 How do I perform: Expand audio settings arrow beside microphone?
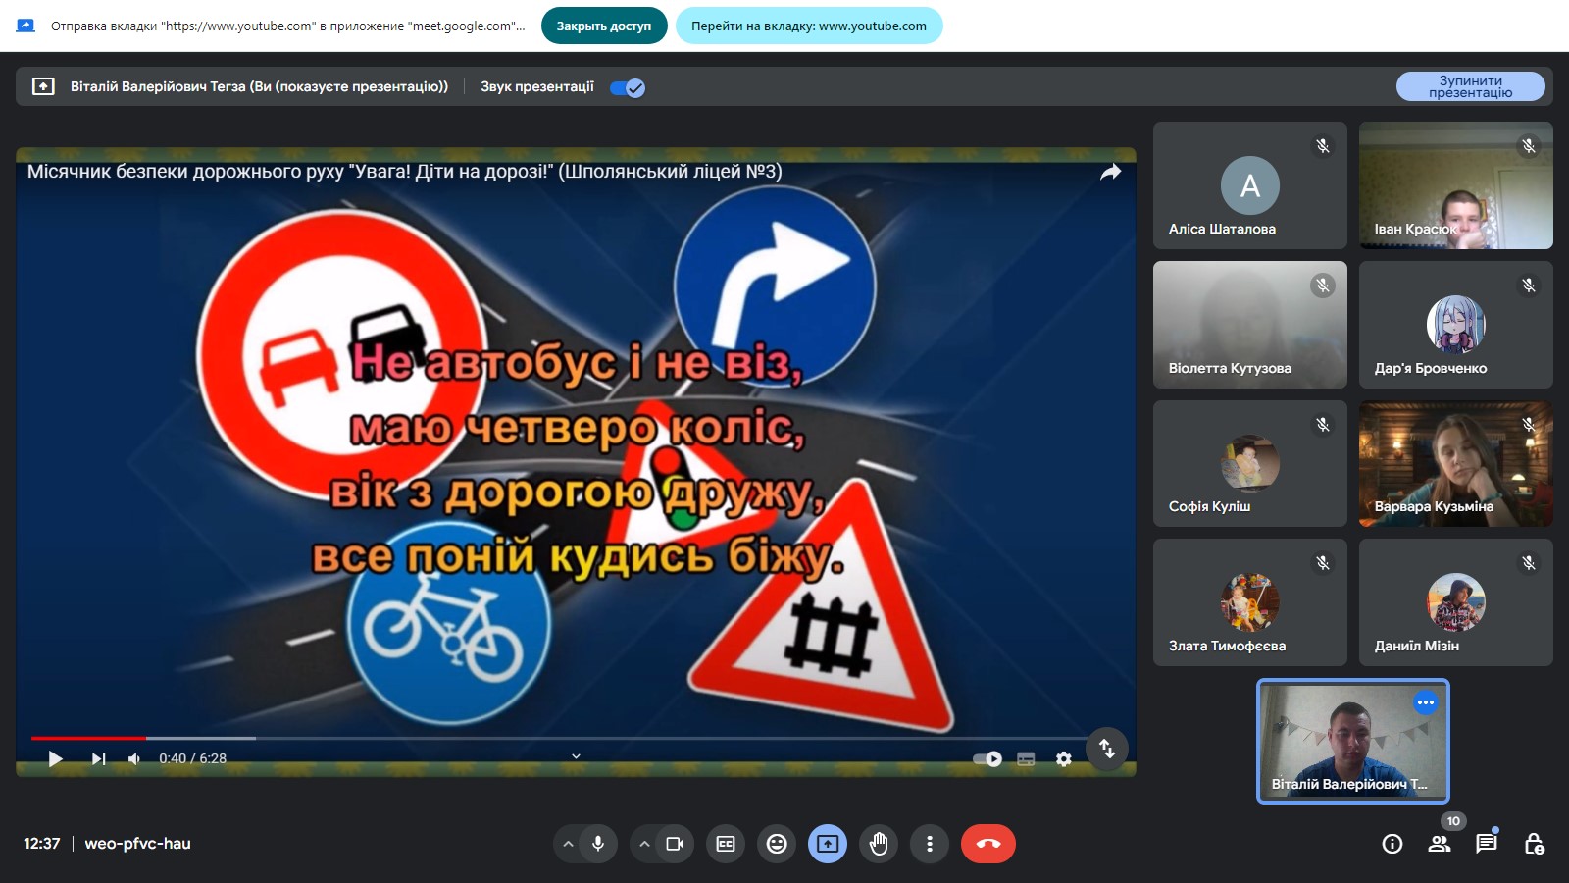pyautogui.click(x=568, y=844)
